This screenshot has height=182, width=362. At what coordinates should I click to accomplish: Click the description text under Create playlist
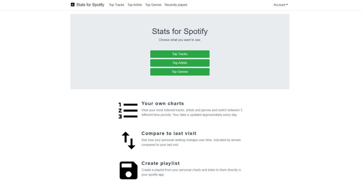coord(191,172)
